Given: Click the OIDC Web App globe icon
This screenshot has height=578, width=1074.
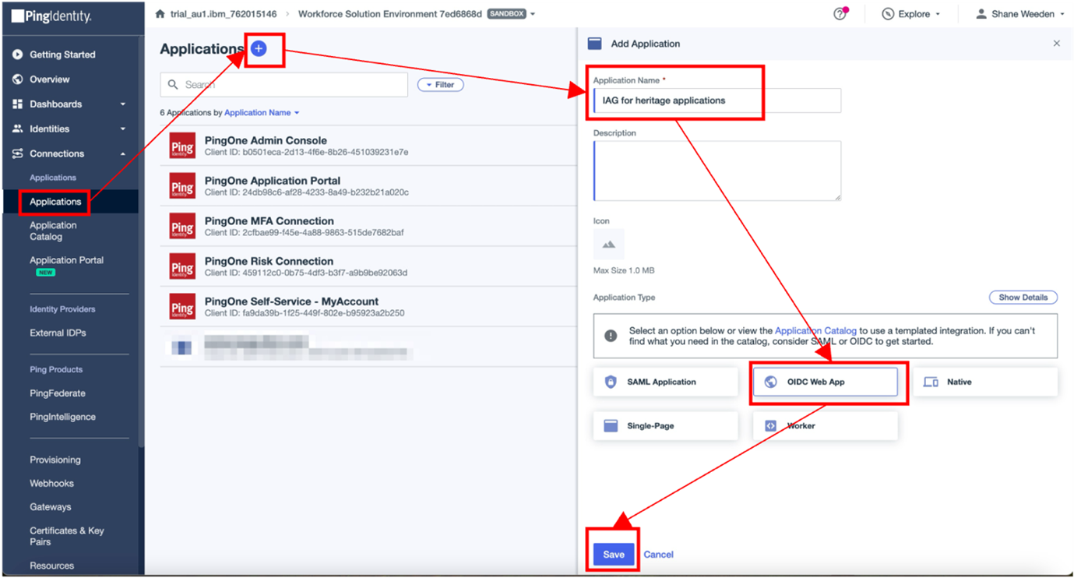Looking at the screenshot, I should point(770,382).
